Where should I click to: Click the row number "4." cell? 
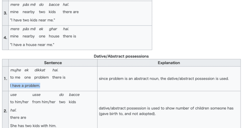click(5, 38)
